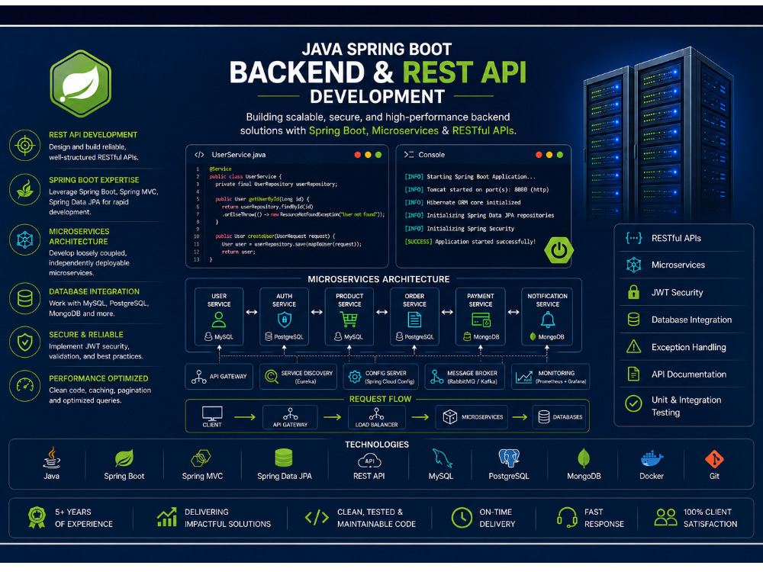Click the Payment Service card icon
Viewport: 763px width, 572px height.
[481, 320]
